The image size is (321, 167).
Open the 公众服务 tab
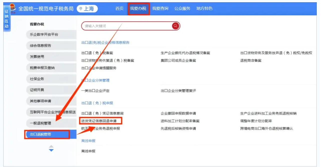[x=182, y=9]
